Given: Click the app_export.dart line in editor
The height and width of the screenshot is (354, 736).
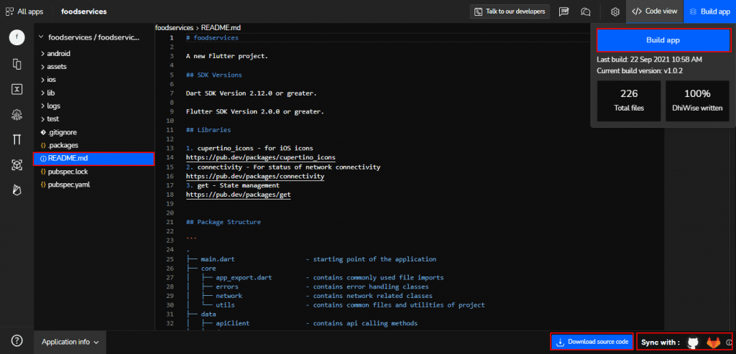Looking at the screenshot, I should pos(316,278).
